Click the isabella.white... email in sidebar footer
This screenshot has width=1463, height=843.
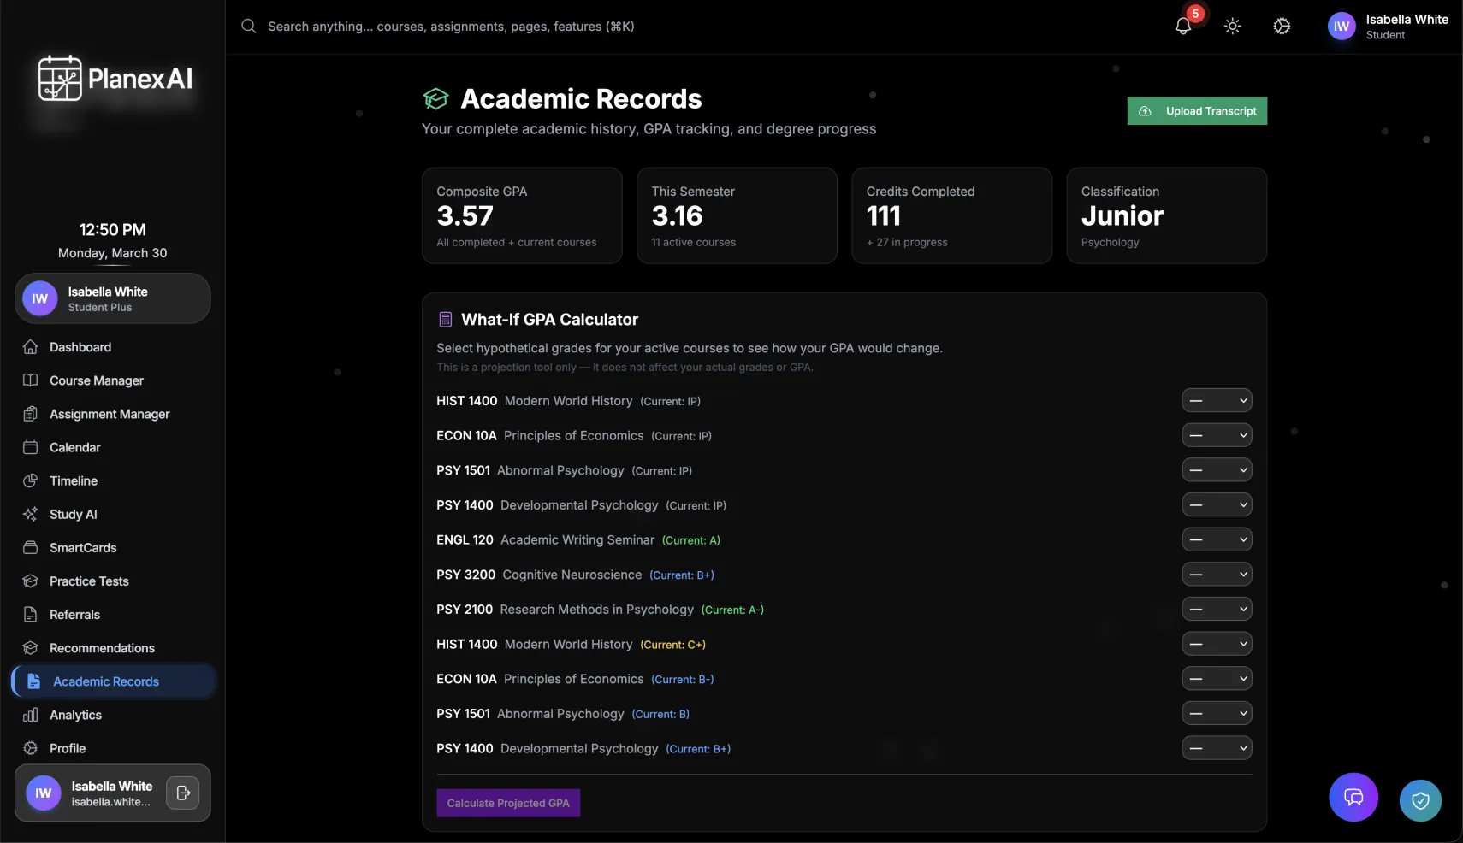point(111,802)
